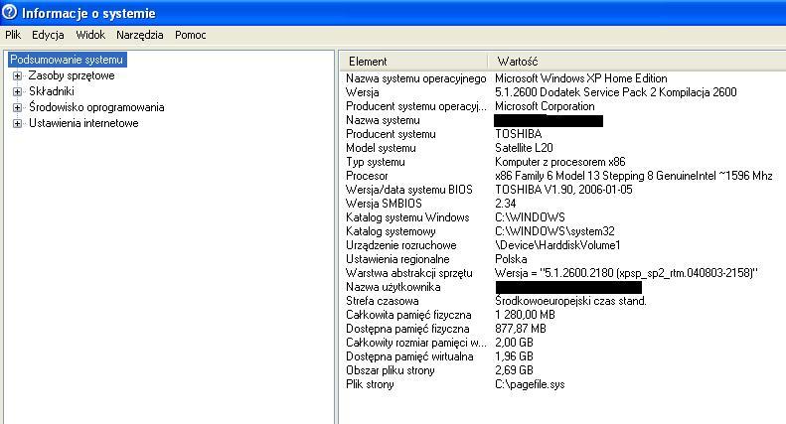
Task: Open the Edycja menu
Action: [x=48, y=35]
